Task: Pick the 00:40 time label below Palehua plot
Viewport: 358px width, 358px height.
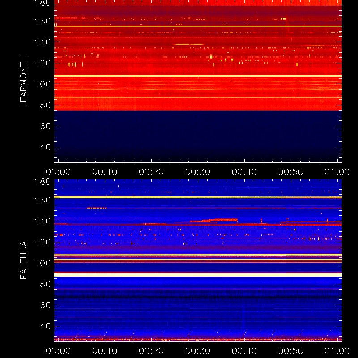Action: coord(244,351)
